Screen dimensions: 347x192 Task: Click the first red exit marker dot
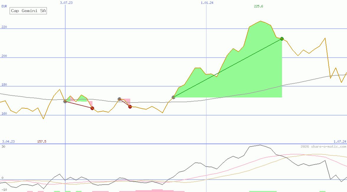92,108
